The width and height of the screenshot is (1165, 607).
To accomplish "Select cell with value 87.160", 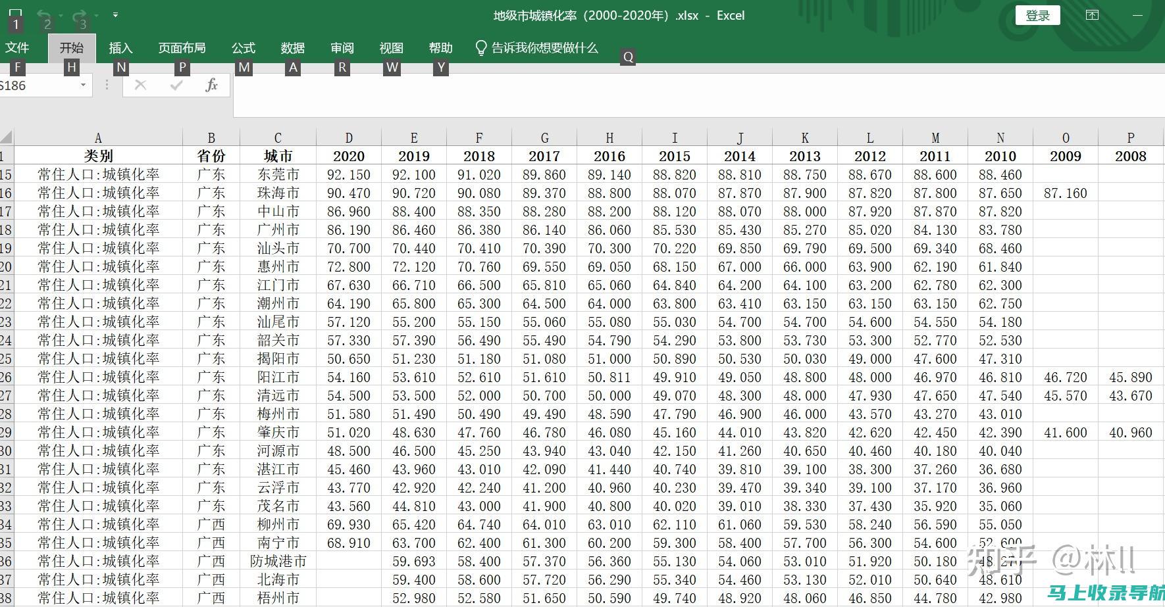I will tap(1066, 193).
